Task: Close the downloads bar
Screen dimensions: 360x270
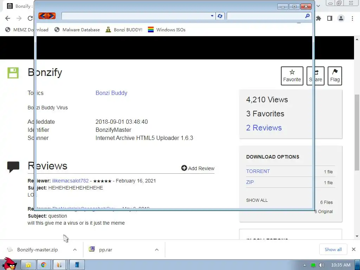Action: (x=354, y=249)
